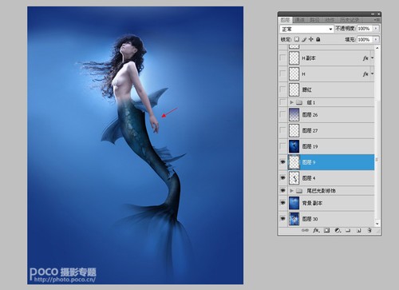Click the lock all padlock icon
This screenshot has width=399, height=290.
tap(318, 39)
